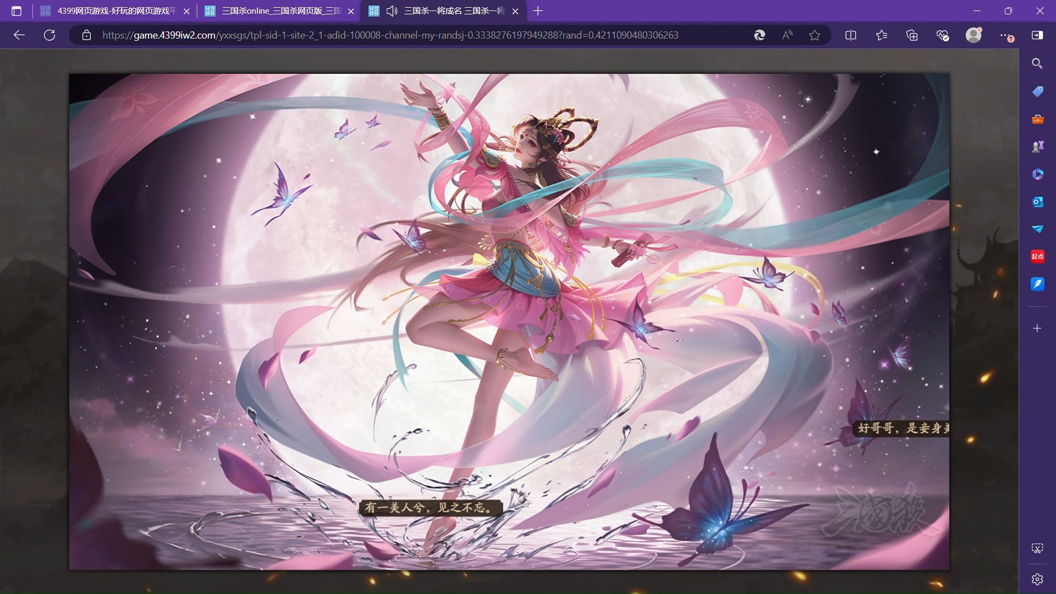Mute the playing tab's speaker icon
The image size is (1056, 594).
click(x=392, y=11)
